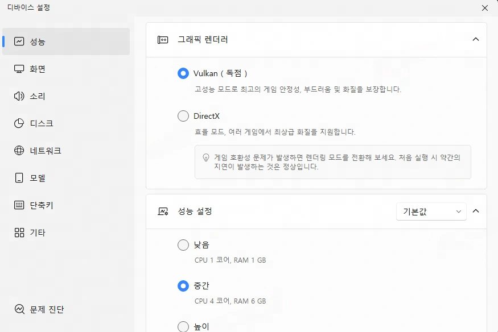Click the 단축키 keyboard icon
This screenshot has height=332, width=498.
[19, 205]
